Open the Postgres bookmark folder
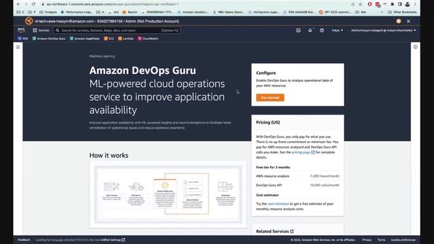The height and width of the screenshot is (244, 434). [x=48, y=12]
